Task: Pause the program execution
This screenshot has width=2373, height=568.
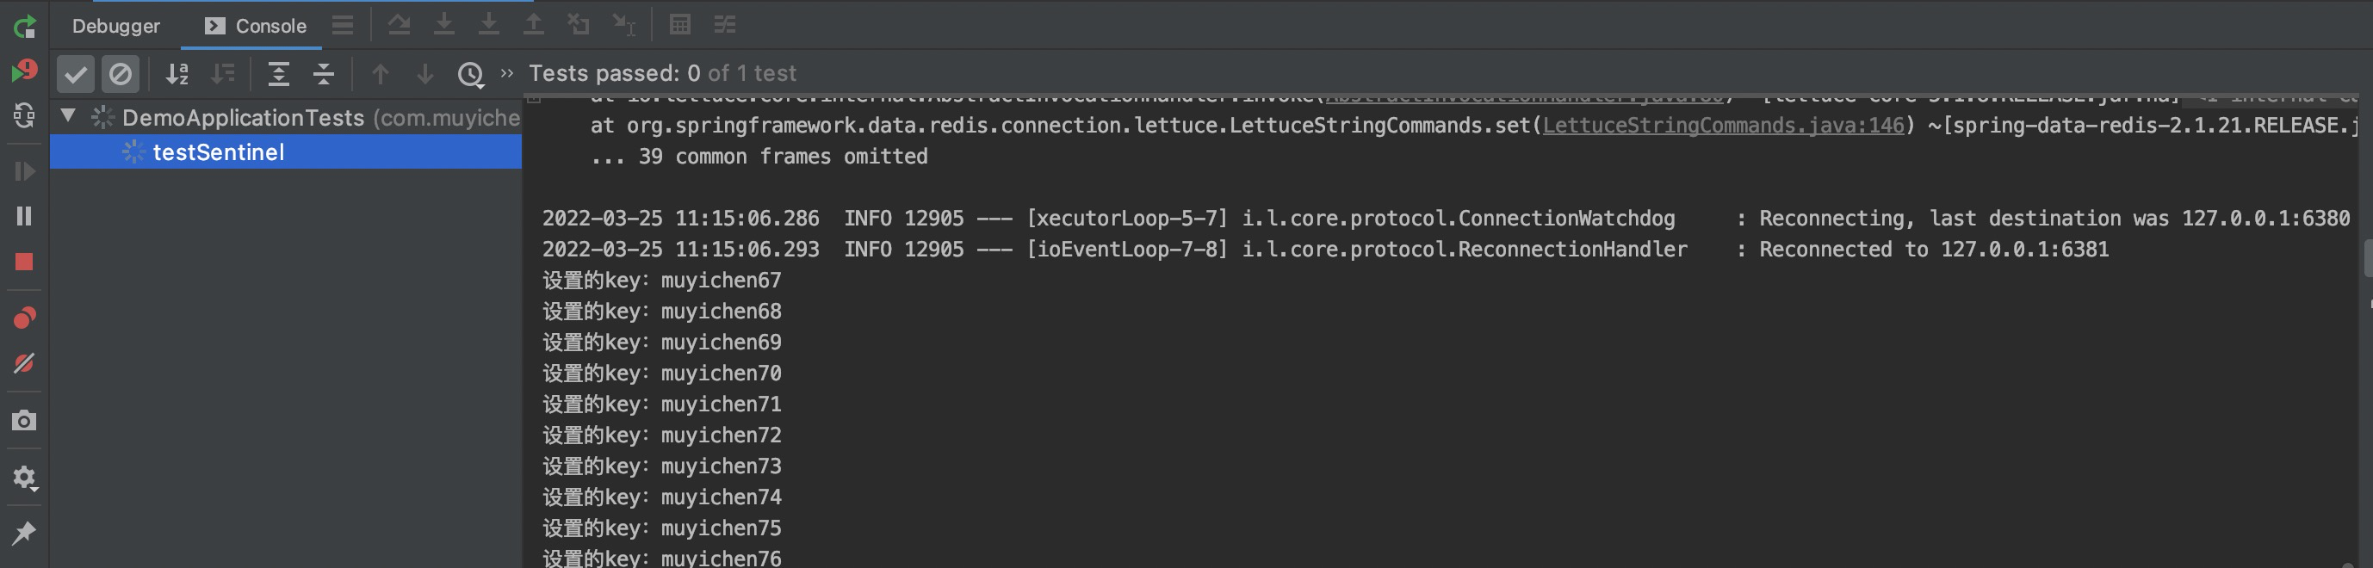Action: [x=25, y=215]
